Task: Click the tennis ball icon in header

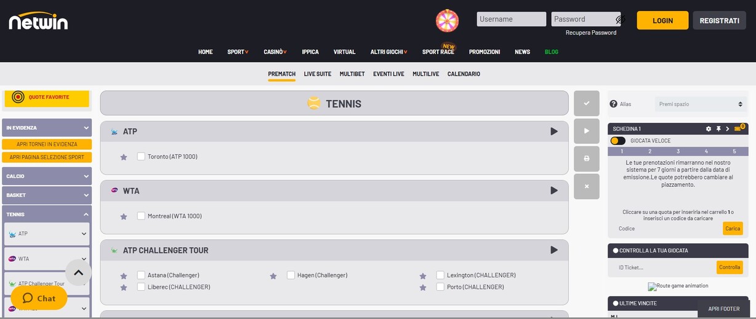Action: [x=314, y=103]
